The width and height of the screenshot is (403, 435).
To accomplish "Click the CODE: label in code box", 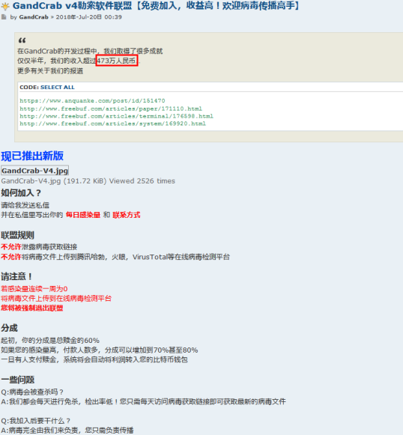I will (29, 87).
